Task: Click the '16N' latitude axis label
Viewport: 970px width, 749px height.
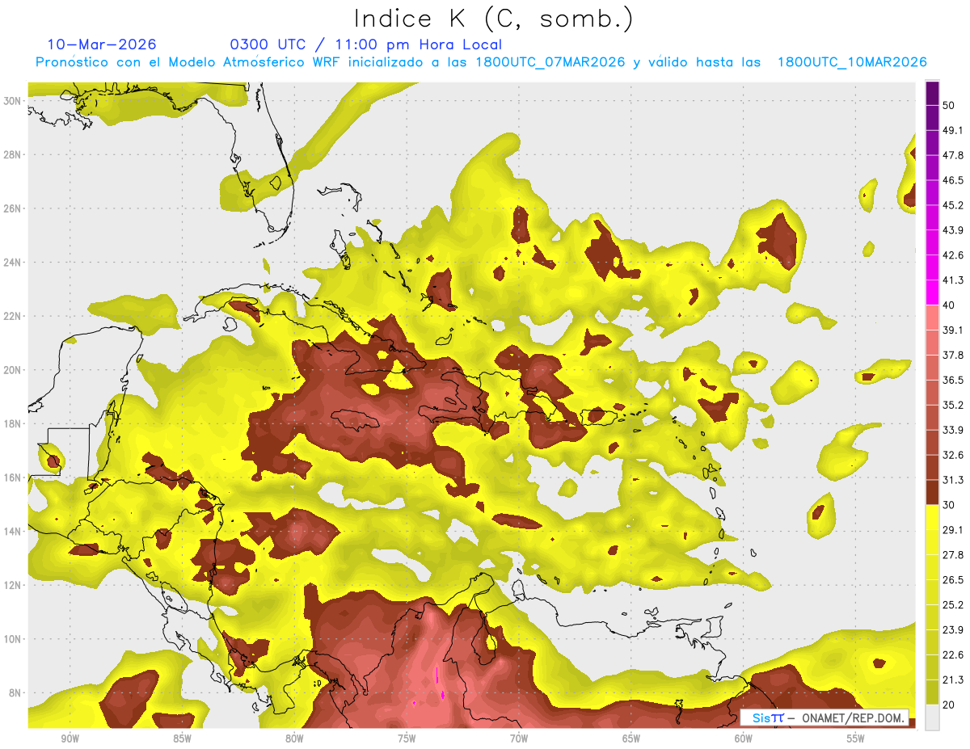Action: (12, 478)
